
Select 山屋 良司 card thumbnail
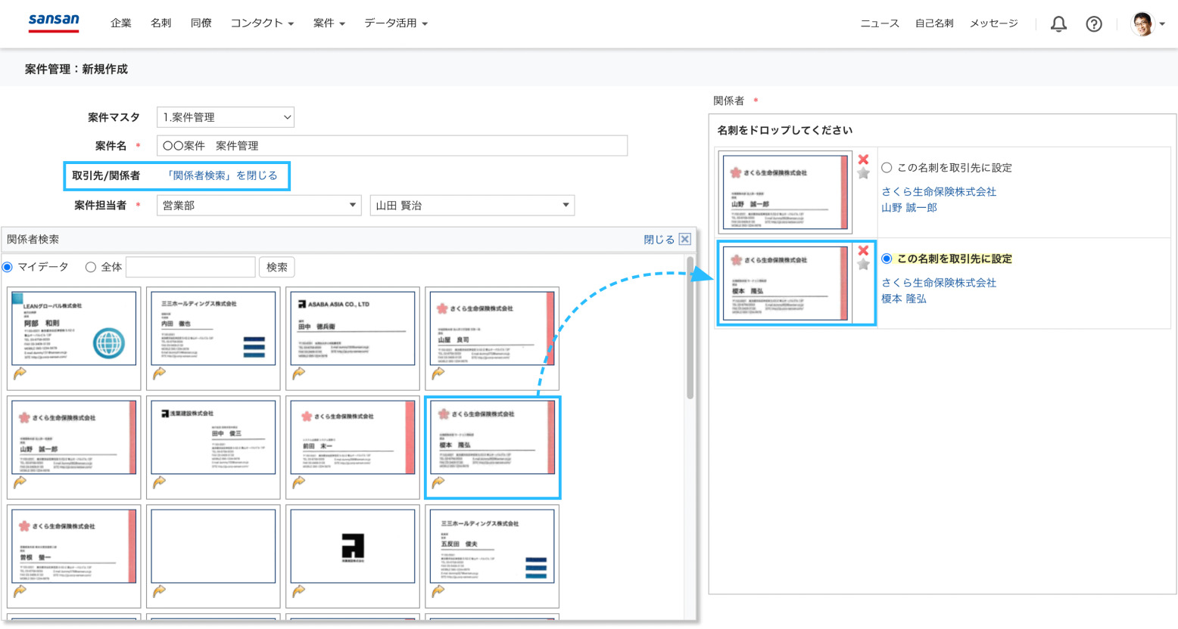pyautogui.click(x=492, y=328)
